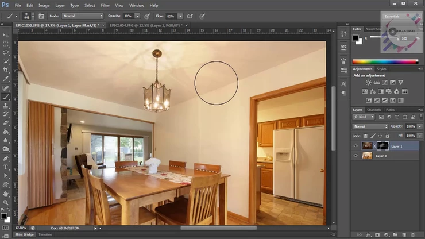
Task: Open layer styles fx button
Action: tap(368, 234)
